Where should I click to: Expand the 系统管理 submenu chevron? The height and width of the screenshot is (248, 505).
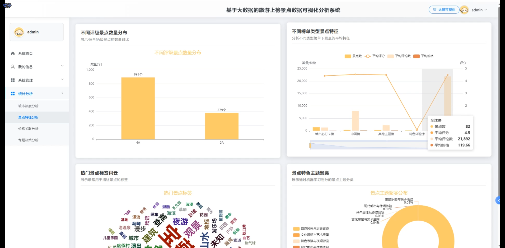62,79
